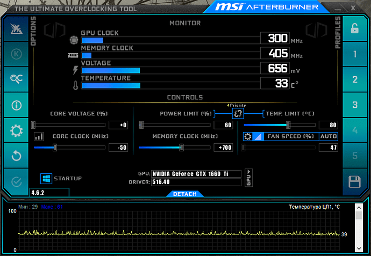Screen dimensions: 371x256
Task: Click the vertical OPTIONS label
Action: [x=33, y=31]
